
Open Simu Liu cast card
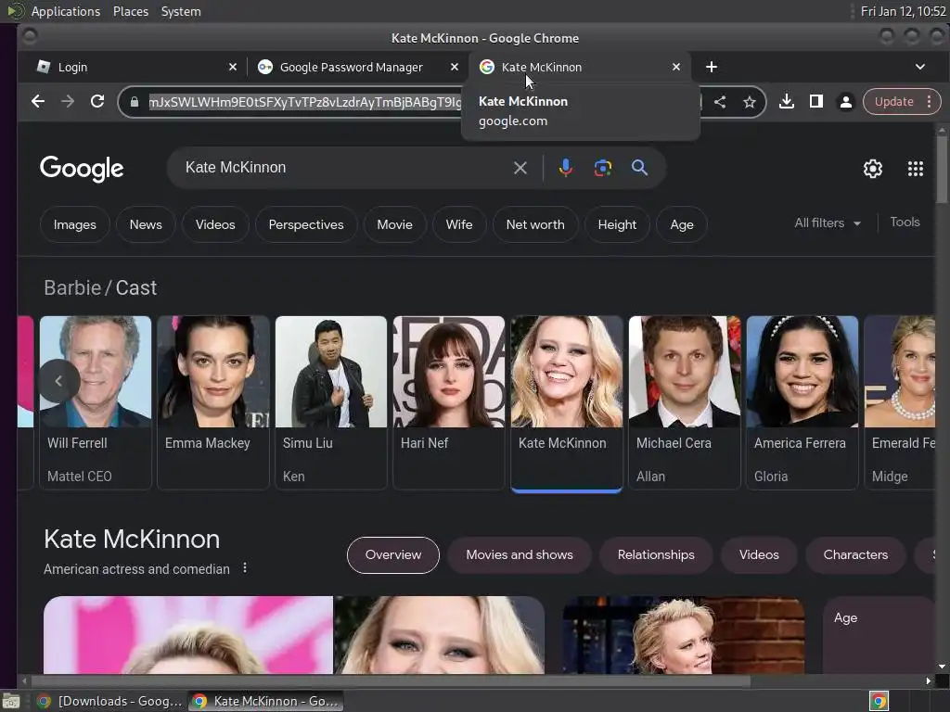tap(331, 402)
